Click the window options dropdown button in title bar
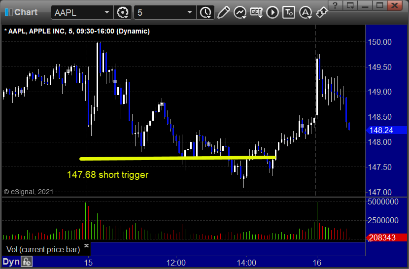409x269 pixels. click(x=350, y=5)
